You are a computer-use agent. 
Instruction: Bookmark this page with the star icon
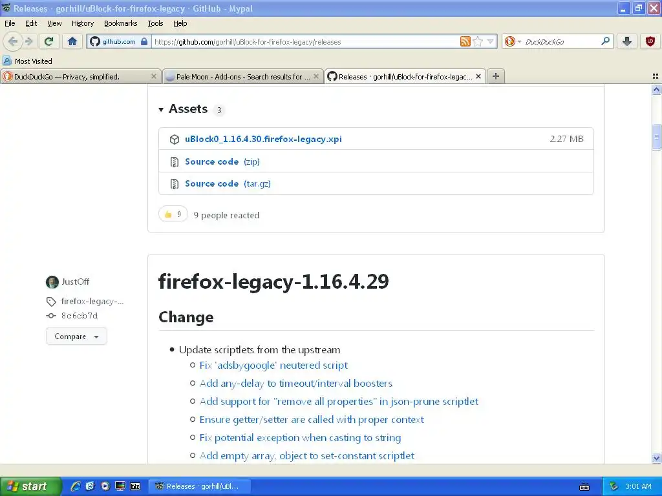coord(478,41)
